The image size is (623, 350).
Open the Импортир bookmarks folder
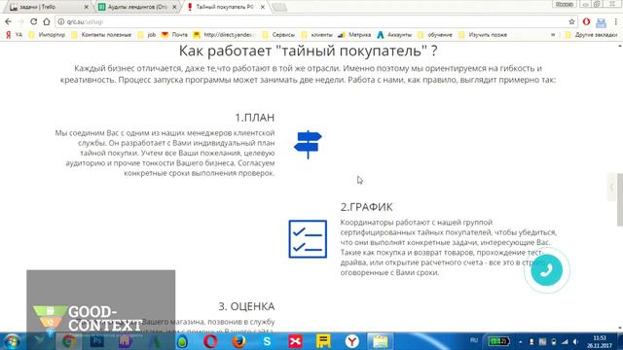tap(47, 35)
